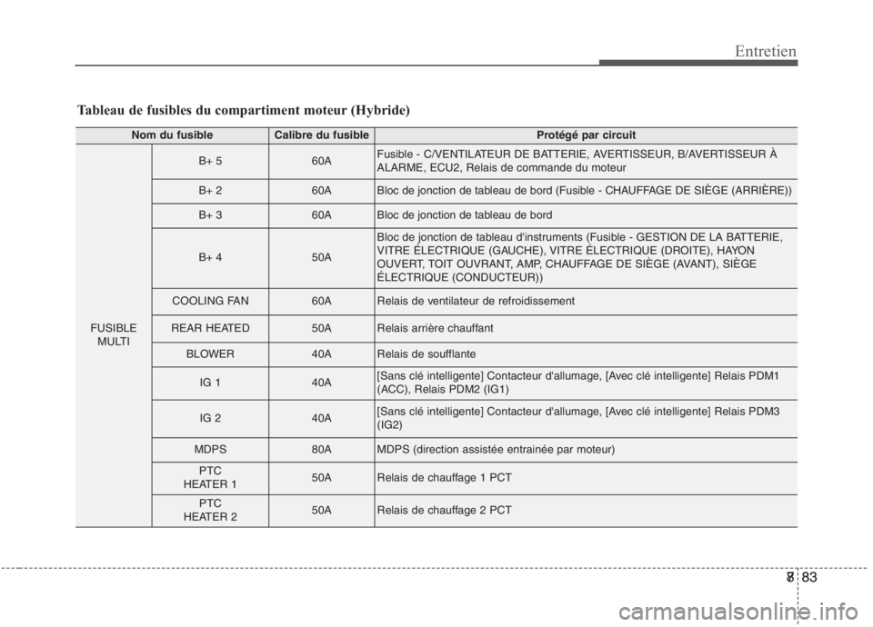873x627 pixels.
Task: Select the 'PTC HEATER 2' fuse name cell
Action: (210, 510)
